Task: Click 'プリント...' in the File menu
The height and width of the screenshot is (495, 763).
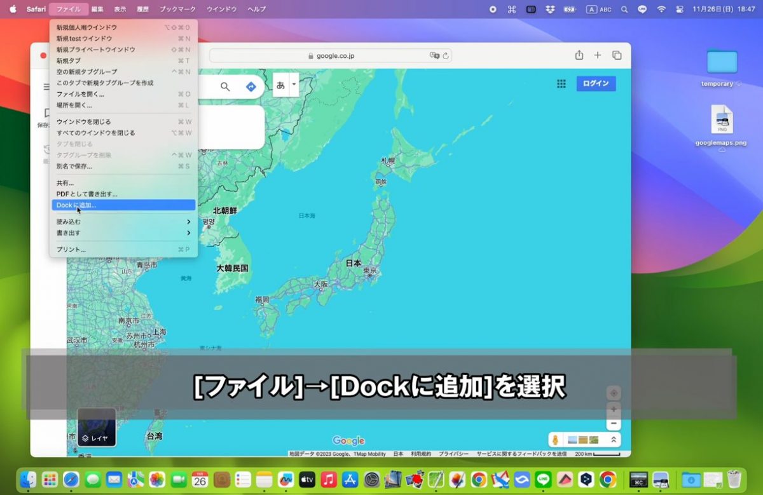Action: point(123,250)
